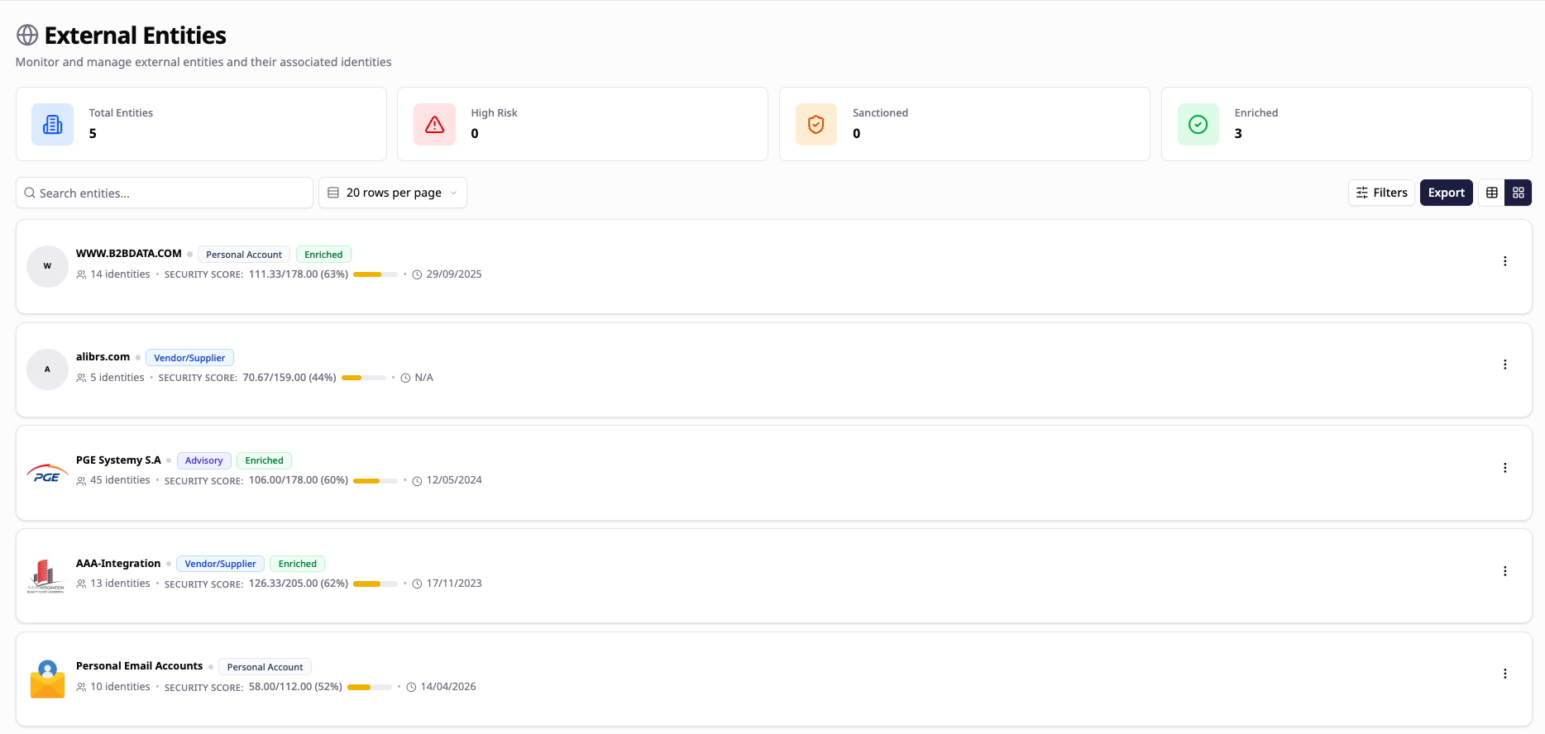Click the Enriched stat card checkmark icon
The width and height of the screenshot is (1545, 734).
(1198, 125)
